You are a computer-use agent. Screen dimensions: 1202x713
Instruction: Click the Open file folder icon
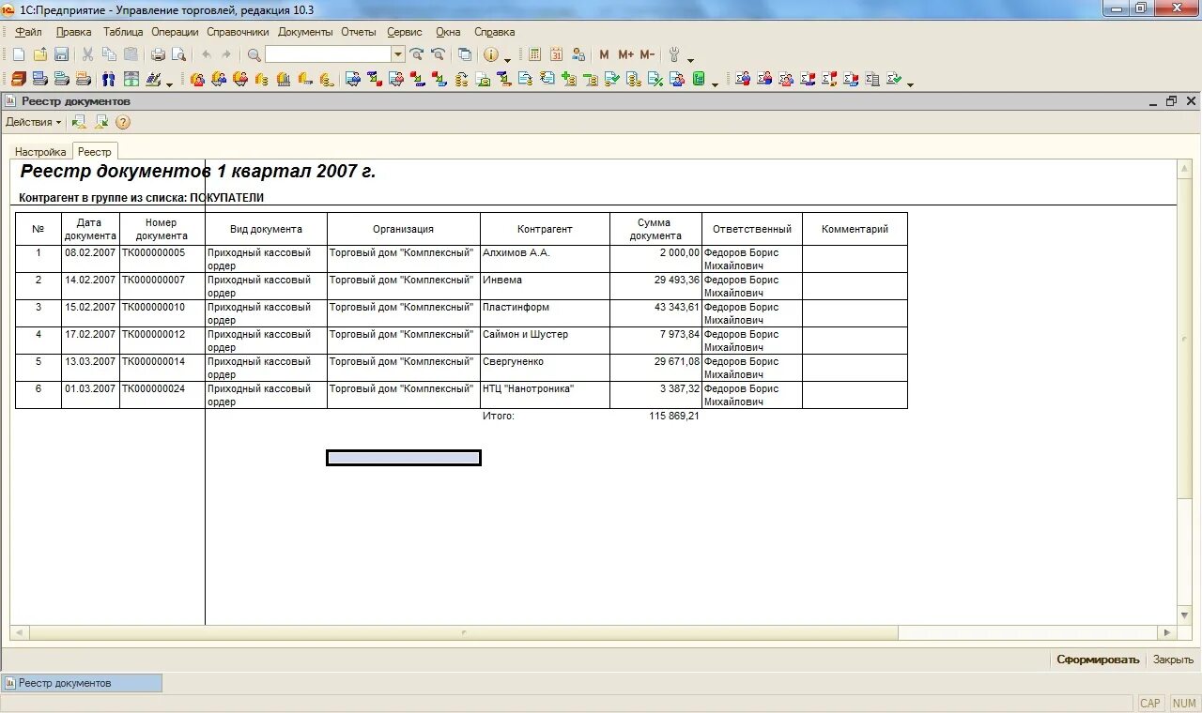click(40, 55)
